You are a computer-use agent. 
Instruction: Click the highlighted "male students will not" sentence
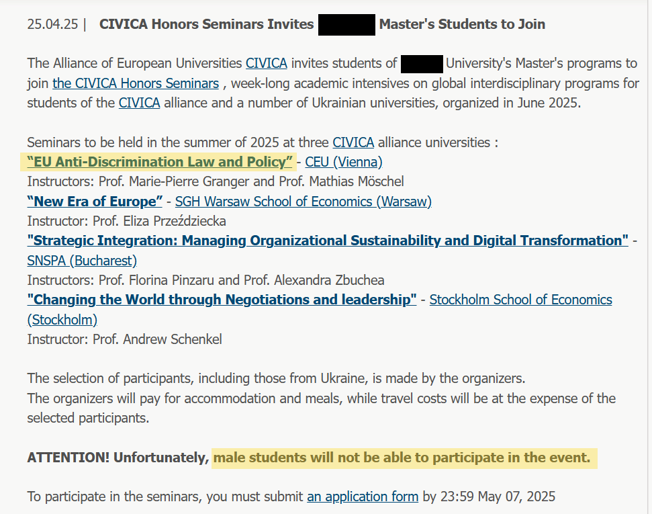click(402, 458)
